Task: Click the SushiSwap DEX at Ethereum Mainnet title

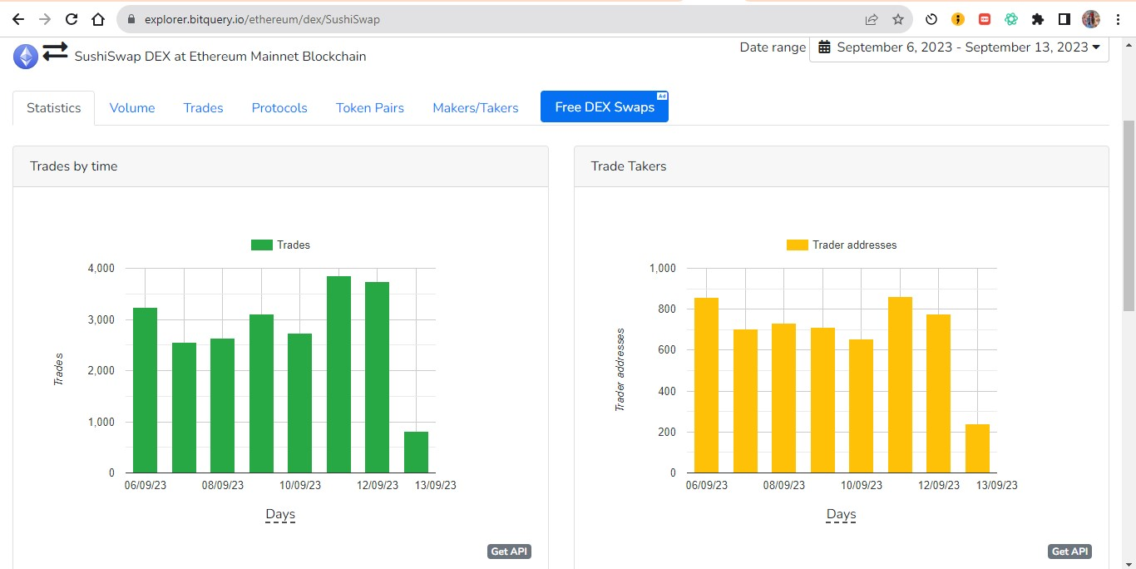Action: [220, 57]
